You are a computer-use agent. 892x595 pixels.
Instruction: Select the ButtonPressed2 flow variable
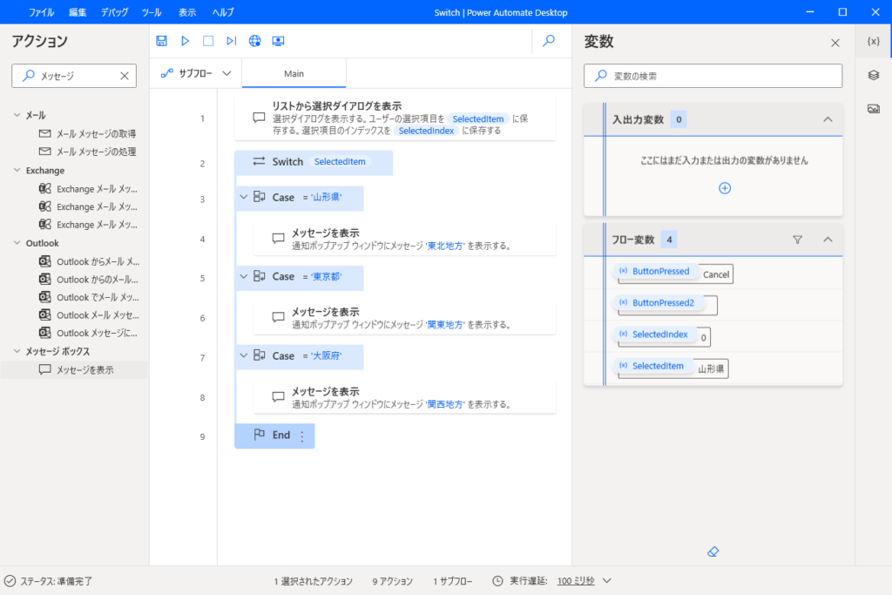tap(659, 302)
